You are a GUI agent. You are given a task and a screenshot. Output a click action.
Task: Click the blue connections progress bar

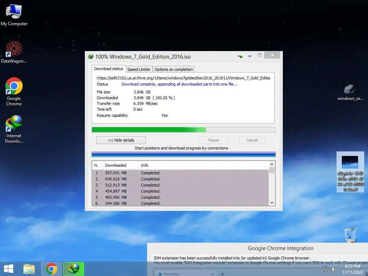click(184, 155)
